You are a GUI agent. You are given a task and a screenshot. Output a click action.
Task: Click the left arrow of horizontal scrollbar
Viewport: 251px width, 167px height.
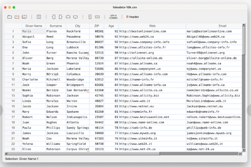(x=6, y=153)
